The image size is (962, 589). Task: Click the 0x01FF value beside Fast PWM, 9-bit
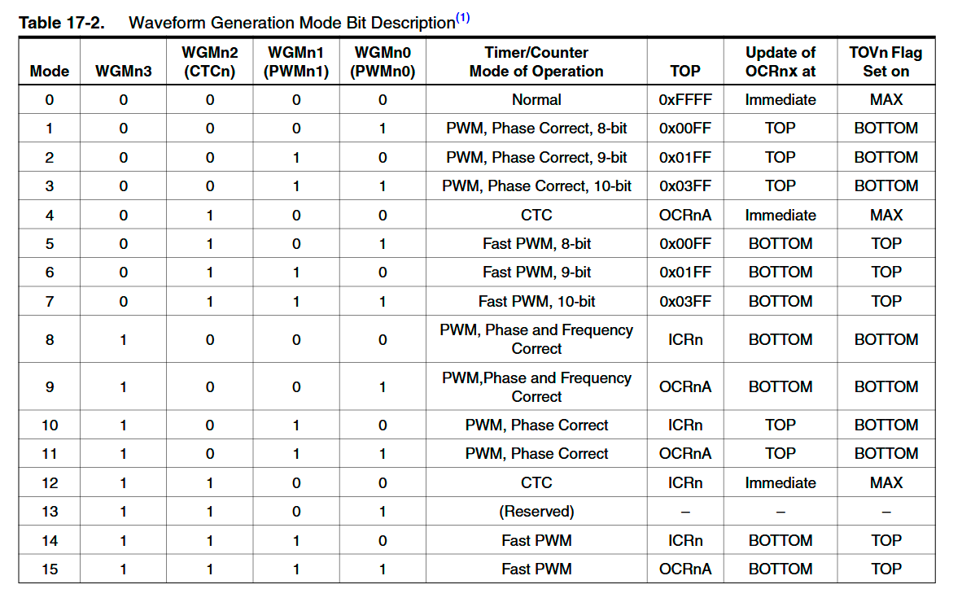[684, 273]
